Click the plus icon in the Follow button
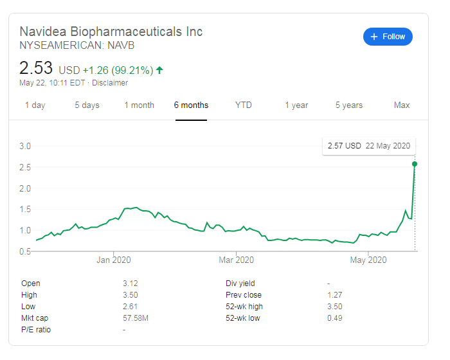450x360 pixels. pos(375,37)
